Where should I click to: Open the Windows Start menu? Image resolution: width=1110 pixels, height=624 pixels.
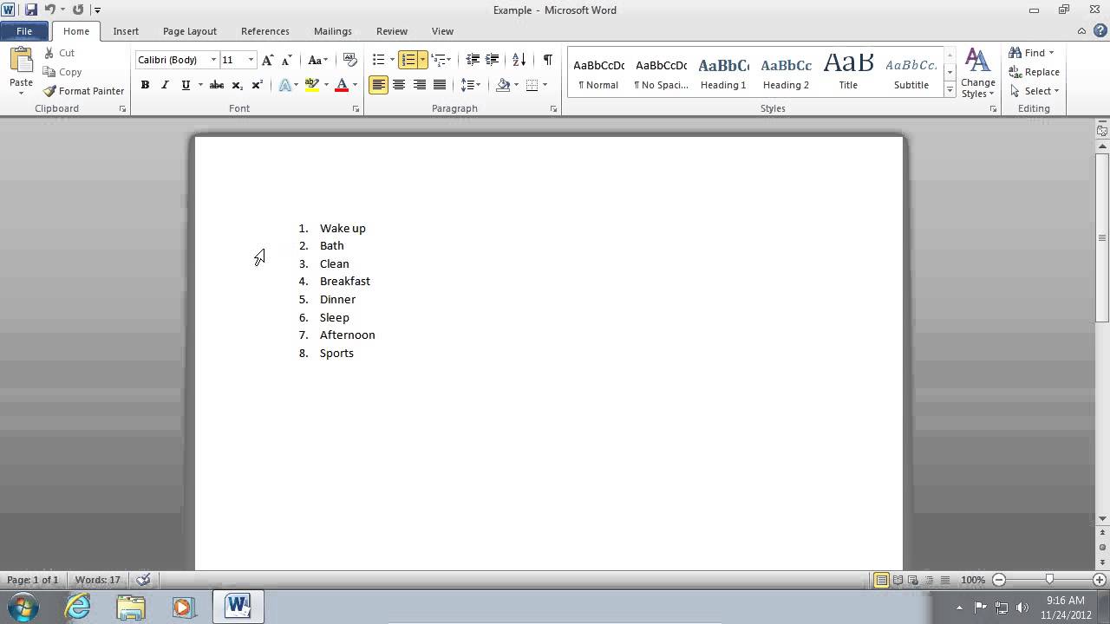21,607
